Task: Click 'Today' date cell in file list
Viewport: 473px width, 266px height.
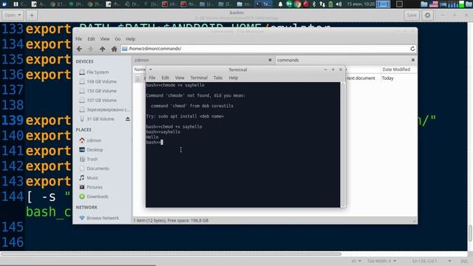Action: [x=387, y=78]
